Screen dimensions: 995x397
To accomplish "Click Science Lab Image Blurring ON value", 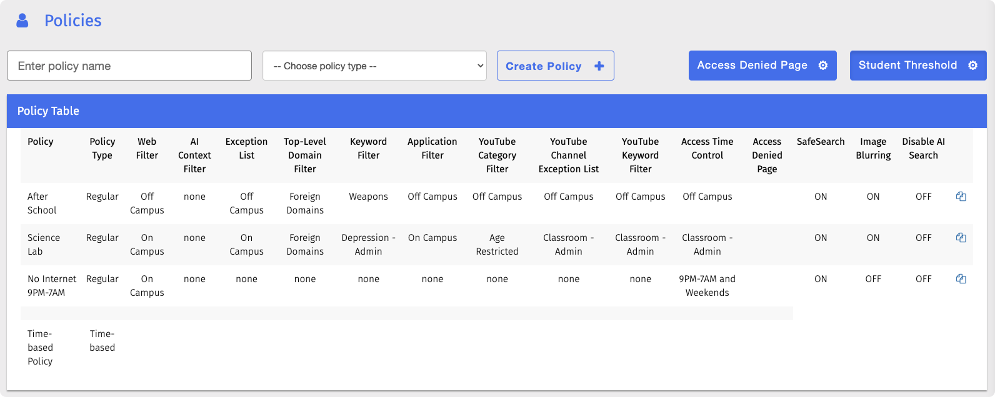I will coord(873,238).
